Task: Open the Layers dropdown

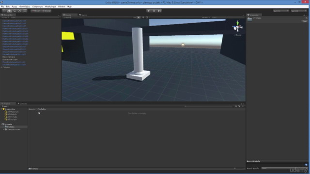Action: (281, 11)
